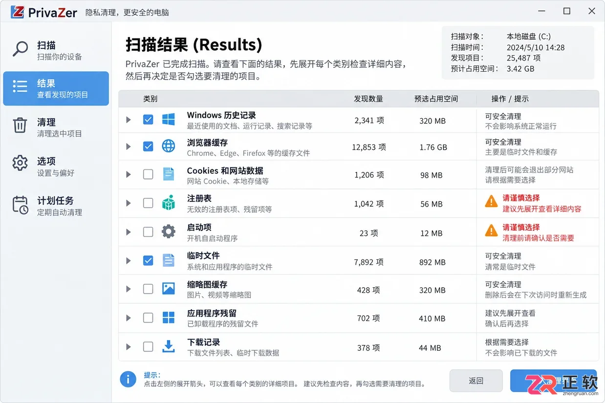Click the 25,487 项 found items value
This screenshot has width=605, height=403.
click(524, 58)
